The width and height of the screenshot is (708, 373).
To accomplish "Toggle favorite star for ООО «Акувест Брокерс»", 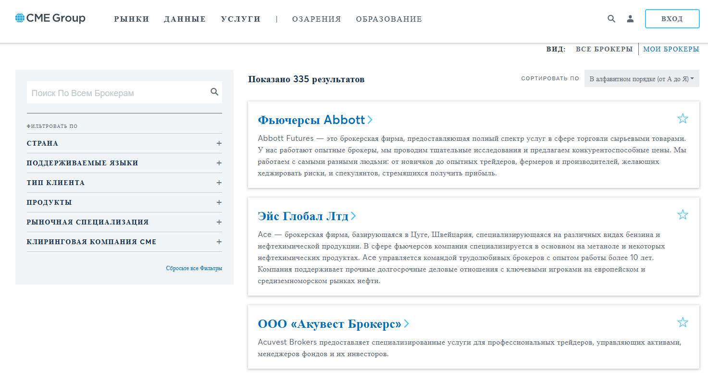I will 683,322.
